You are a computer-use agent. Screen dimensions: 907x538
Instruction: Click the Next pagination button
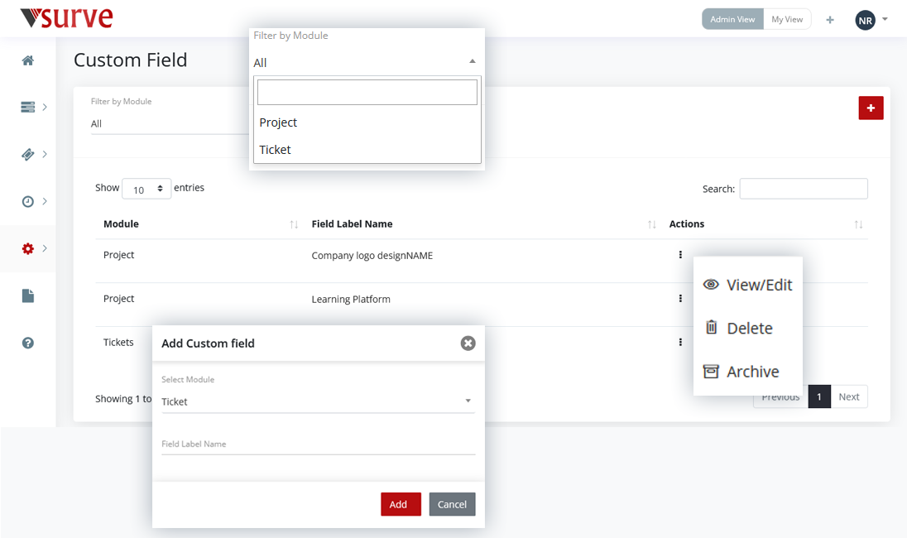pyautogui.click(x=849, y=396)
